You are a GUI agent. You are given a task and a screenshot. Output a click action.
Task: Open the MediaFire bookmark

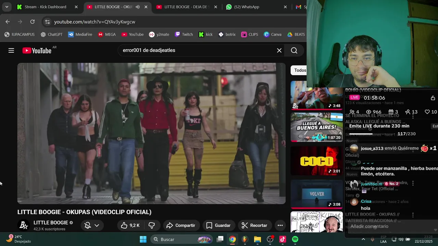coord(80,34)
